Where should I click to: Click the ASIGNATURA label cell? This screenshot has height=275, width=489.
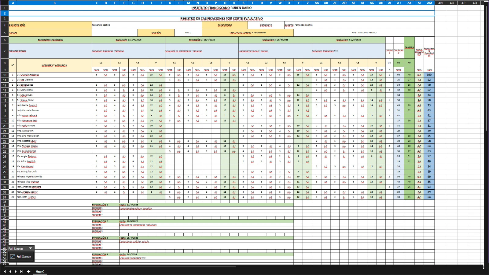click(225, 25)
